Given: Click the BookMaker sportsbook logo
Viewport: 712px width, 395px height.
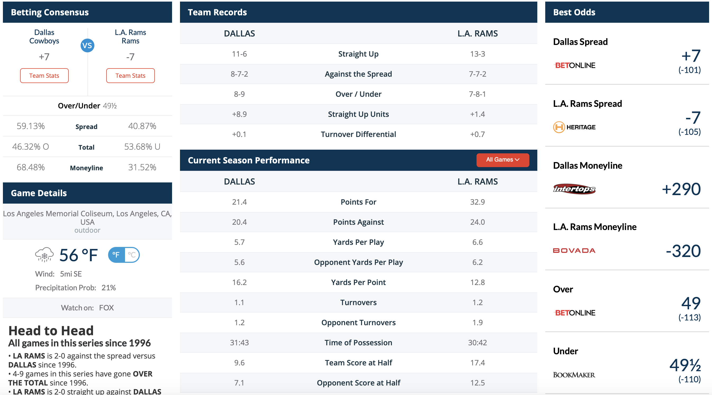Looking at the screenshot, I should pyautogui.click(x=574, y=375).
